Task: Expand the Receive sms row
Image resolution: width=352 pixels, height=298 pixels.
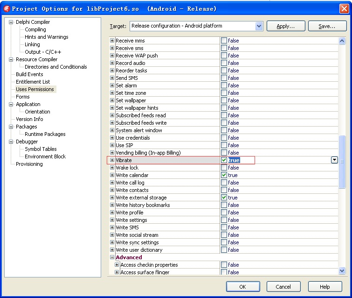Action: pyautogui.click(x=112, y=48)
